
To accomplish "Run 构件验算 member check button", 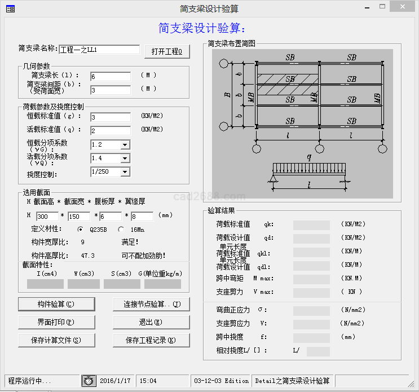I will 55,305.
